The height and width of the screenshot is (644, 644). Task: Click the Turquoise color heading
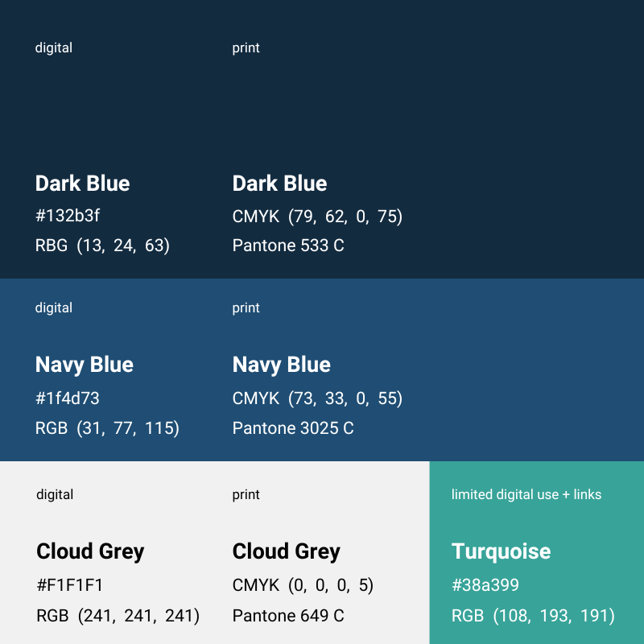coord(501,551)
